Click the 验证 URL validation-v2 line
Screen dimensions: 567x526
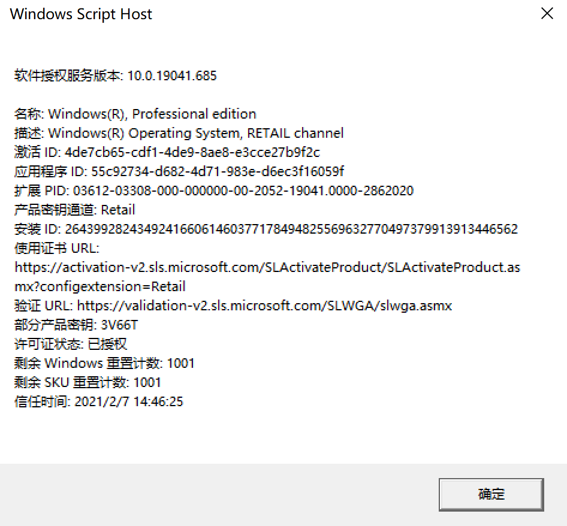[x=233, y=306]
